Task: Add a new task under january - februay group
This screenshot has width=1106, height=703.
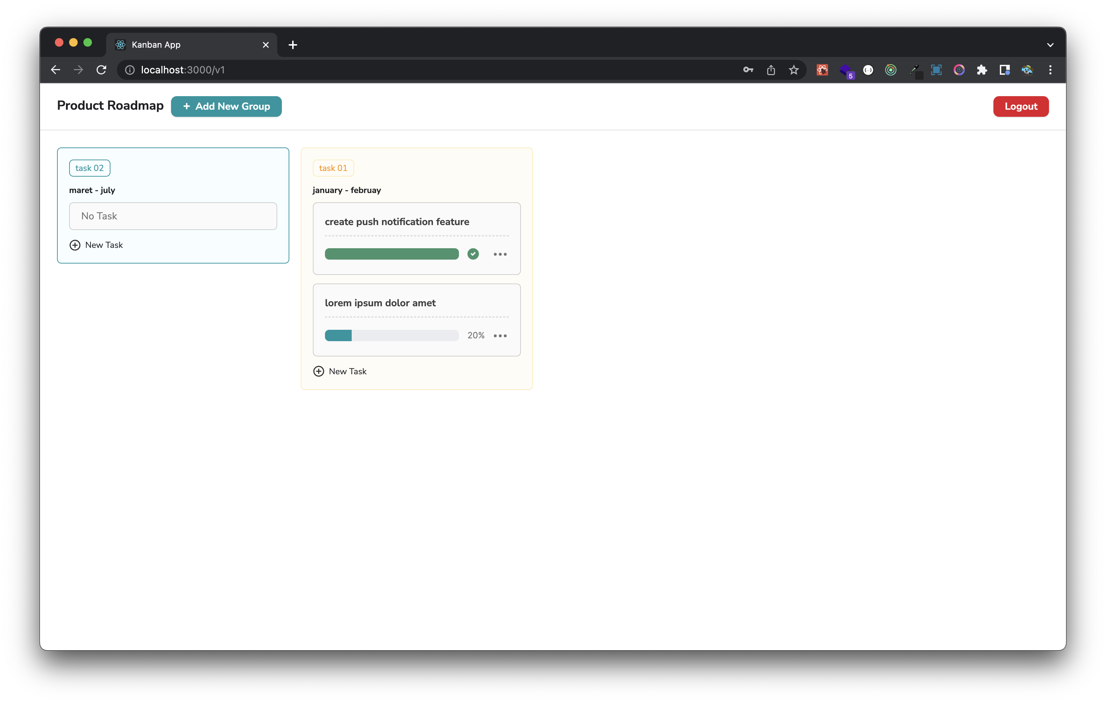Action: tap(340, 371)
